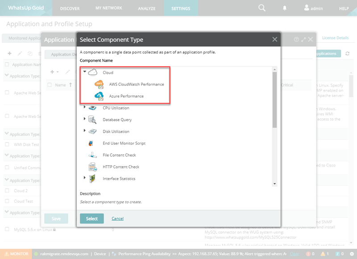Screen dimensions: 357x259
Task: Open the DISCOVER menu
Action: 70,8
